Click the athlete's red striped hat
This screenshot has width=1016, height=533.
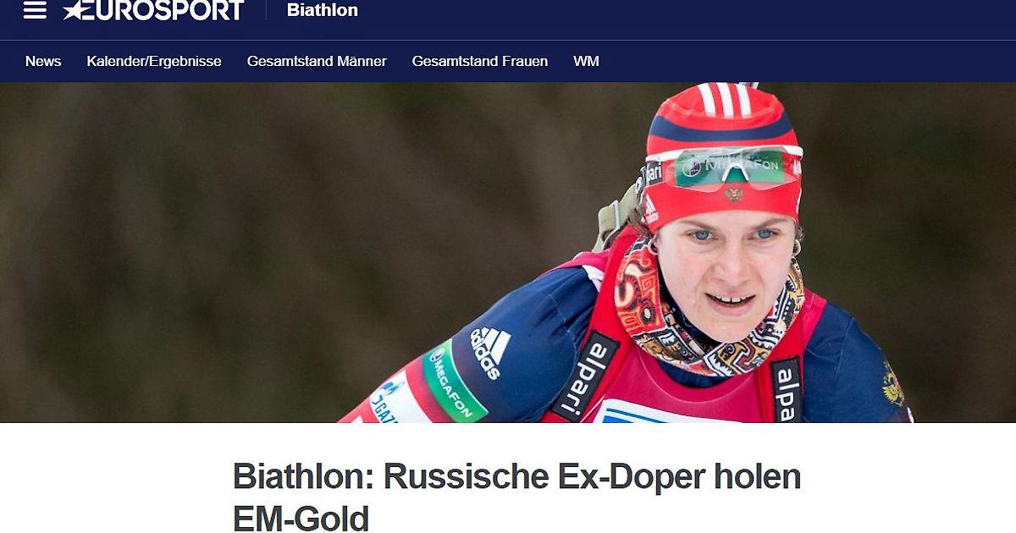pyautogui.click(x=723, y=152)
